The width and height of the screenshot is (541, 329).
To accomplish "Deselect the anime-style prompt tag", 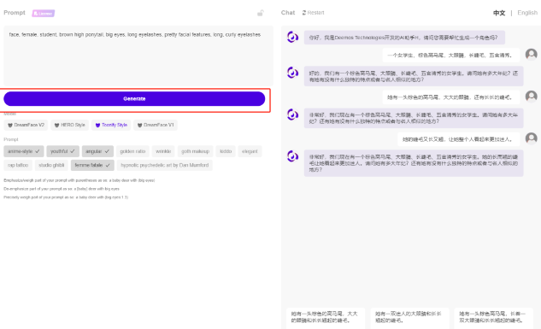I will 24,151.
